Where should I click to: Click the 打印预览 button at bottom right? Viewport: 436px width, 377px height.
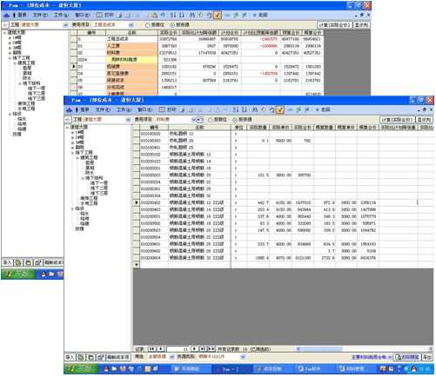point(408,357)
